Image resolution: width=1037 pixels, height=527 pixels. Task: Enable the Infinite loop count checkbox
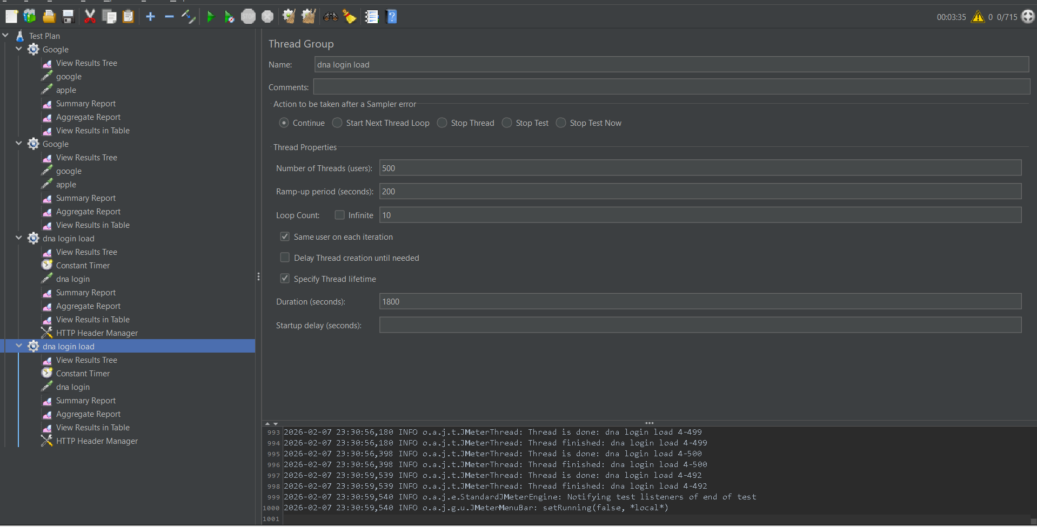pyautogui.click(x=339, y=215)
